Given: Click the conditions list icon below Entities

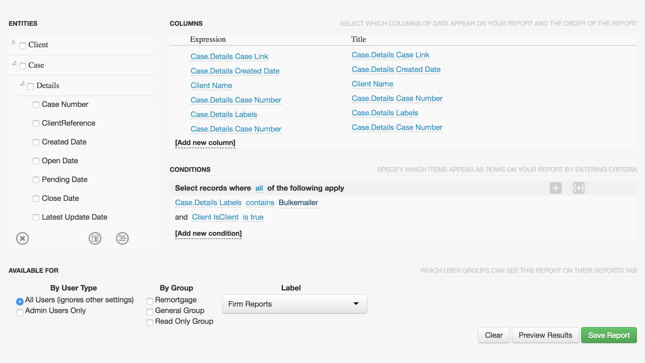Looking at the screenshot, I should click(122, 238).
